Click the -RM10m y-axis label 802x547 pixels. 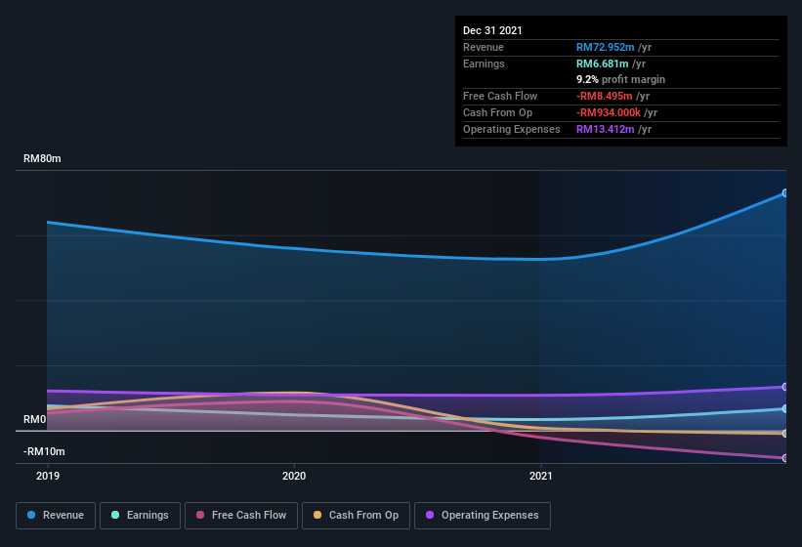click(x=44, y=451)
